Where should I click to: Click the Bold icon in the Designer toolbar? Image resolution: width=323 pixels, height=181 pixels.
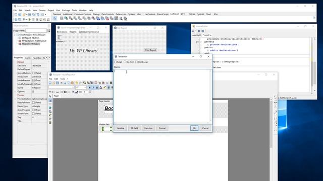(90, 87)
